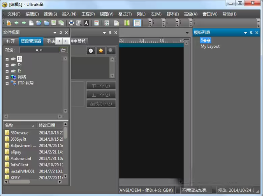Click the magnifier search icon in find panel
The height and width of the screenshot is (196, 263).
tap(110, 51)
